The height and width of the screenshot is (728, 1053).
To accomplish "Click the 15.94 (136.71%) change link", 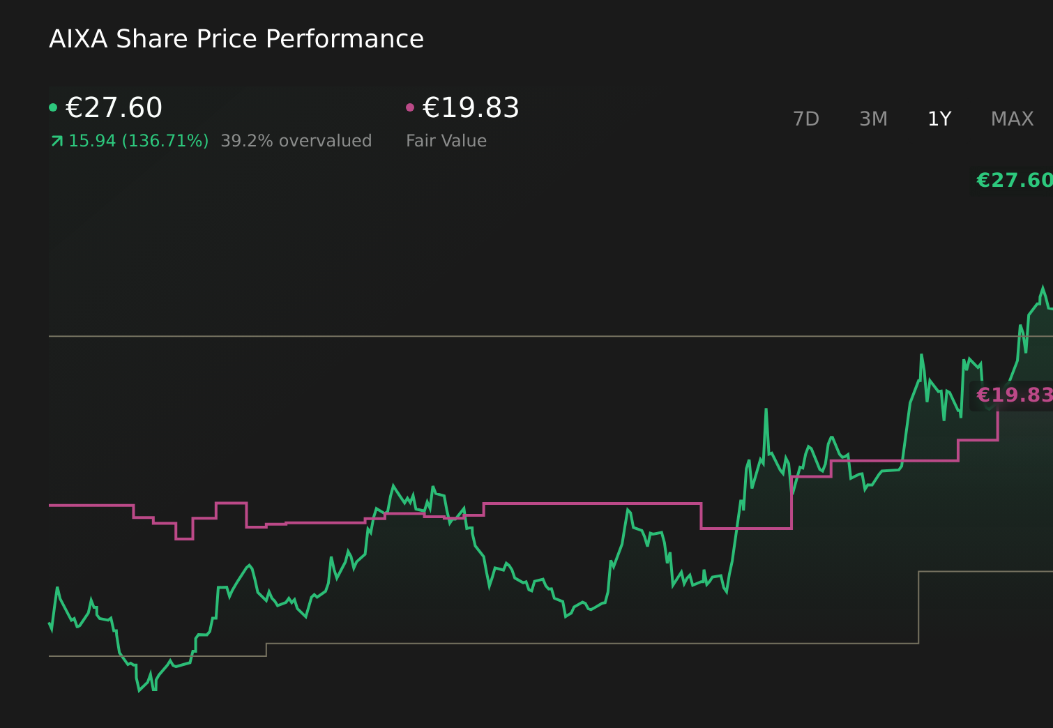I will (138, 140).
